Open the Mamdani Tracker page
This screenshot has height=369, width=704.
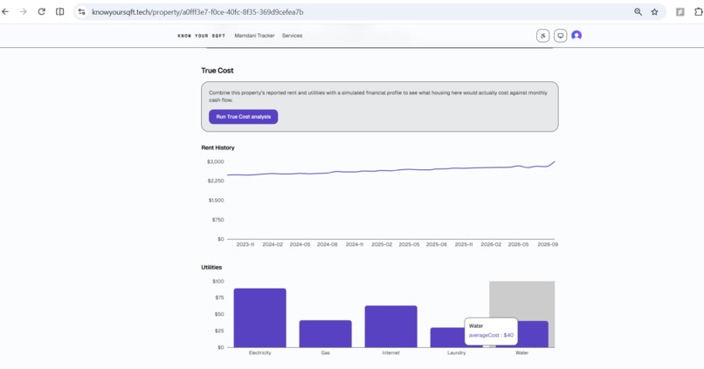[254, 36]
